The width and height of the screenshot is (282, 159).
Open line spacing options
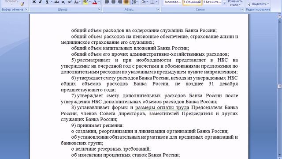[x=134, y=2]
